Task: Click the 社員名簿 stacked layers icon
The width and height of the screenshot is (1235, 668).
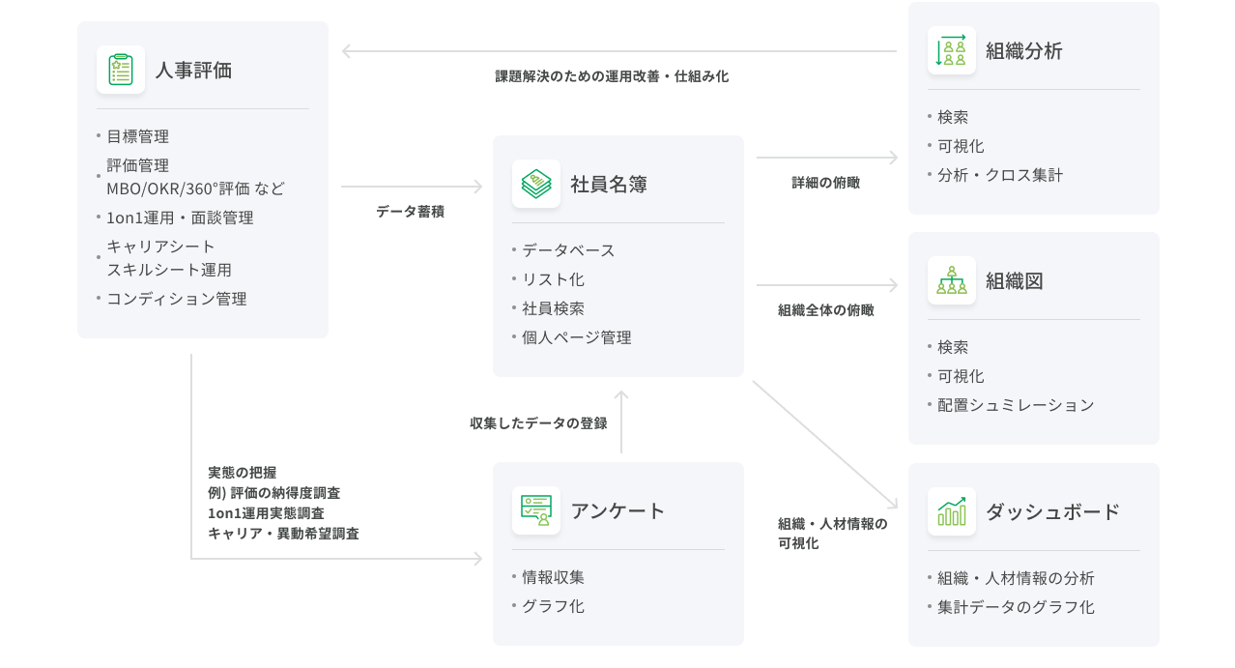Action: 536,184
